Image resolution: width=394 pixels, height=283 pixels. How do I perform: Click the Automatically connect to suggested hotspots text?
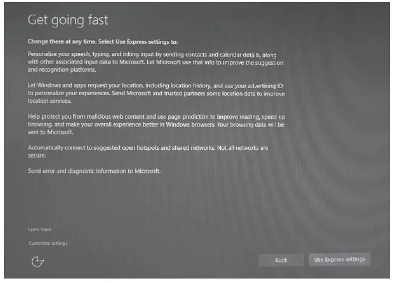coord(148,152)
